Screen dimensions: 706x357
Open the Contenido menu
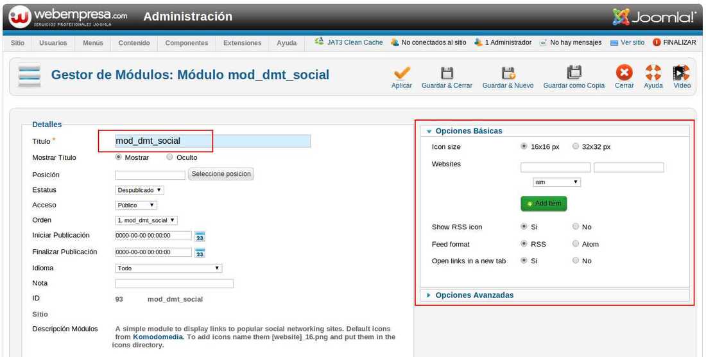[x=134, y=43]
